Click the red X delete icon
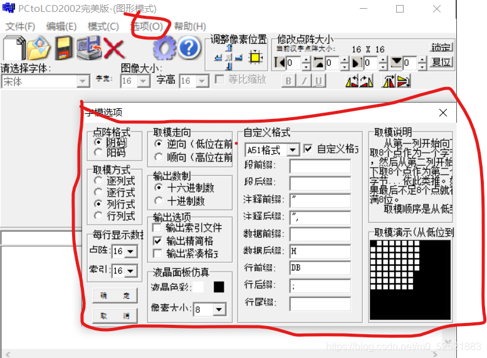Image resolution: width=487 pixels, height=358 pixels. point(114,48)
